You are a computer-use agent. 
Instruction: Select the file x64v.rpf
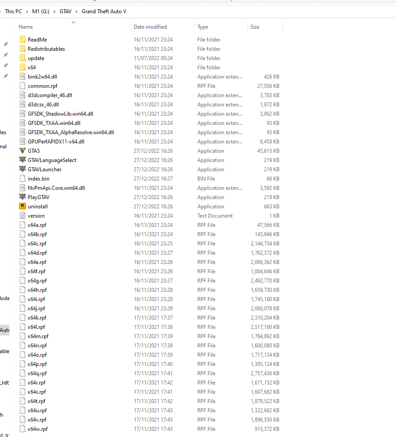pos(37,419)
